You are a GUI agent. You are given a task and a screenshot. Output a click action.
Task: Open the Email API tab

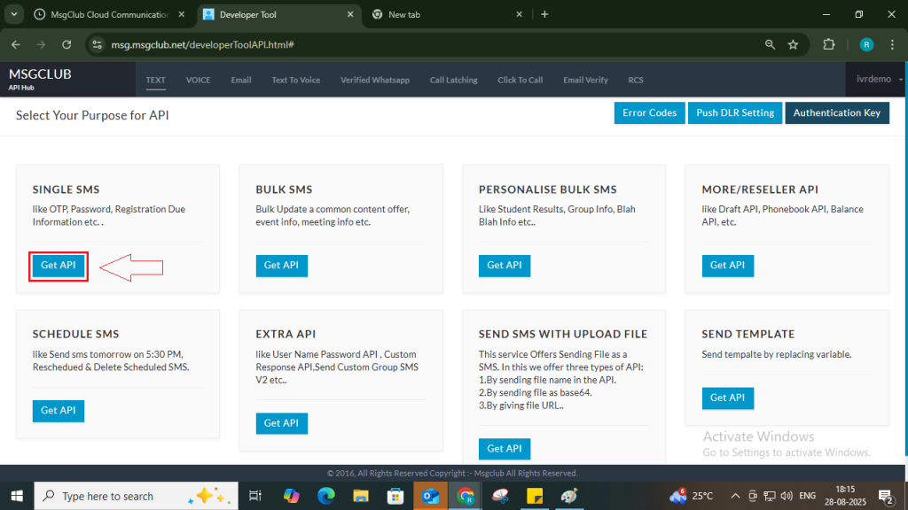click(x=241, y=81)
